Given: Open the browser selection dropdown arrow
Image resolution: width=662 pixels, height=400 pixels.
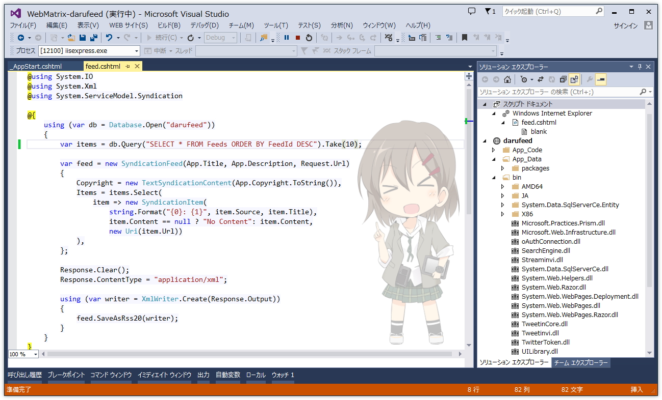Looking at the screenshot, I should pyautogui.click(x=198, y=38).
